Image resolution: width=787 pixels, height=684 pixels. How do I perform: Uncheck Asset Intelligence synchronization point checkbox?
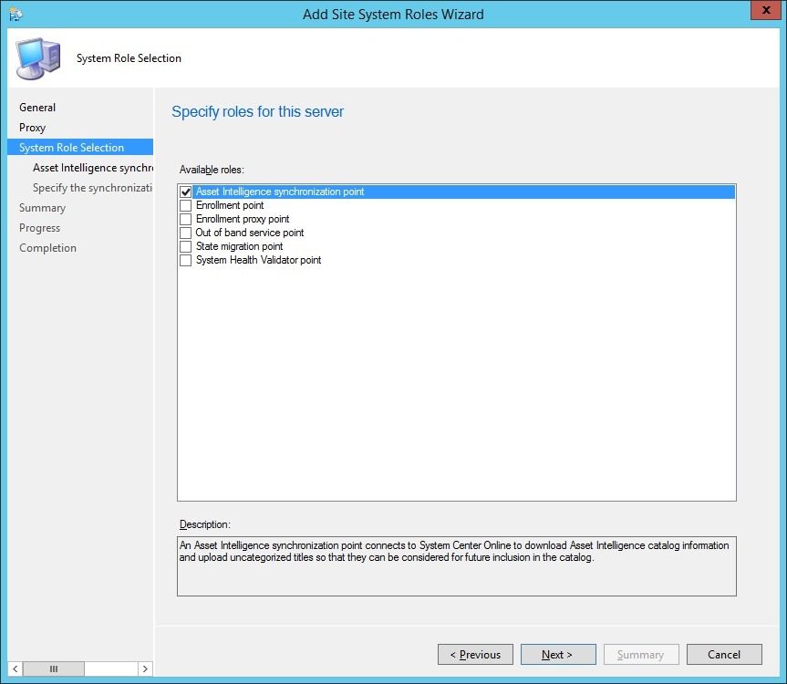[x=186, y=192]
